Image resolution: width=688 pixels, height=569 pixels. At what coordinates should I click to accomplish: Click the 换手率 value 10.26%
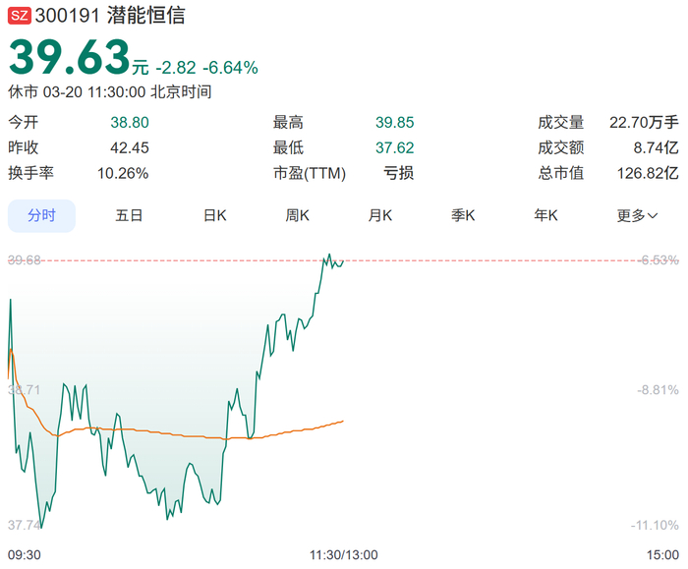[123, 173]
